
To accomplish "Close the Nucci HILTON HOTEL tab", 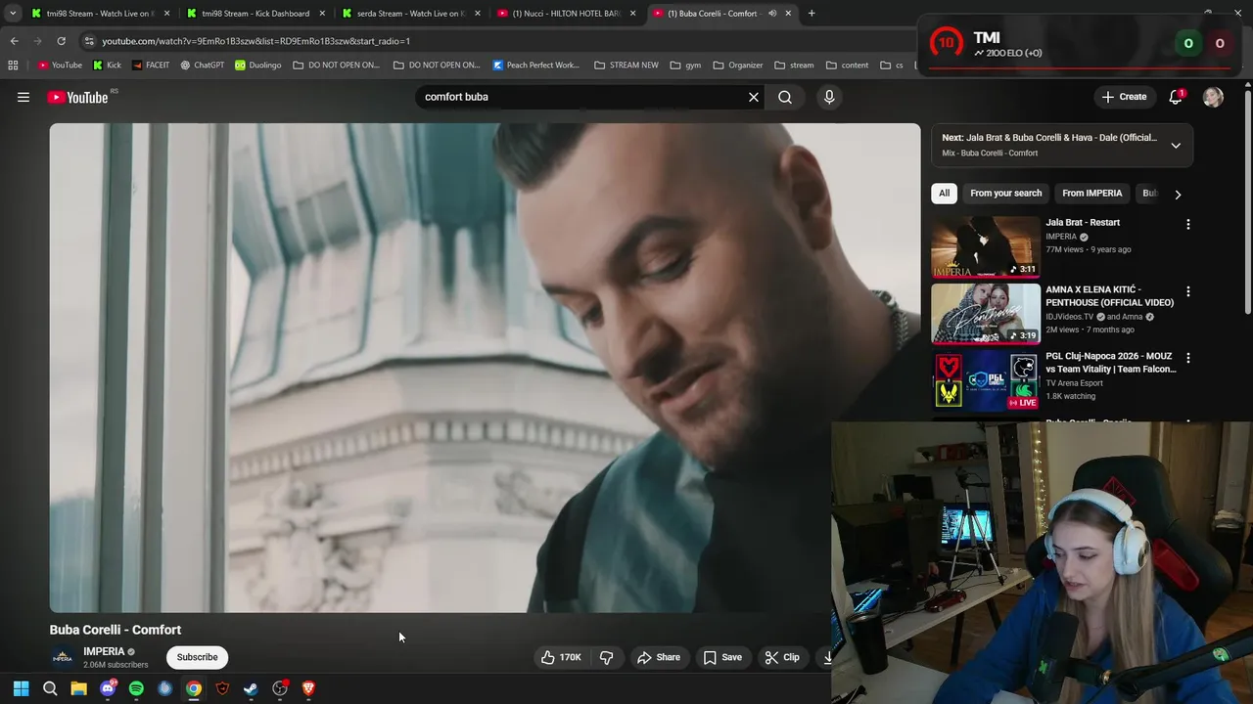I will pos(632,14).
